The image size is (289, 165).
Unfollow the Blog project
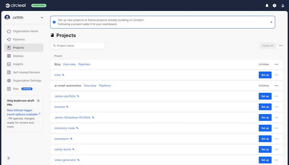pyautogui.click(x=264, y=64)
